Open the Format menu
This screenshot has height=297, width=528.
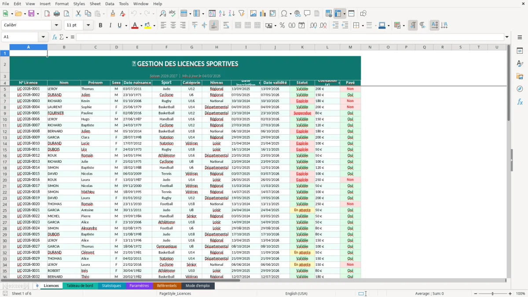[62, 4]
